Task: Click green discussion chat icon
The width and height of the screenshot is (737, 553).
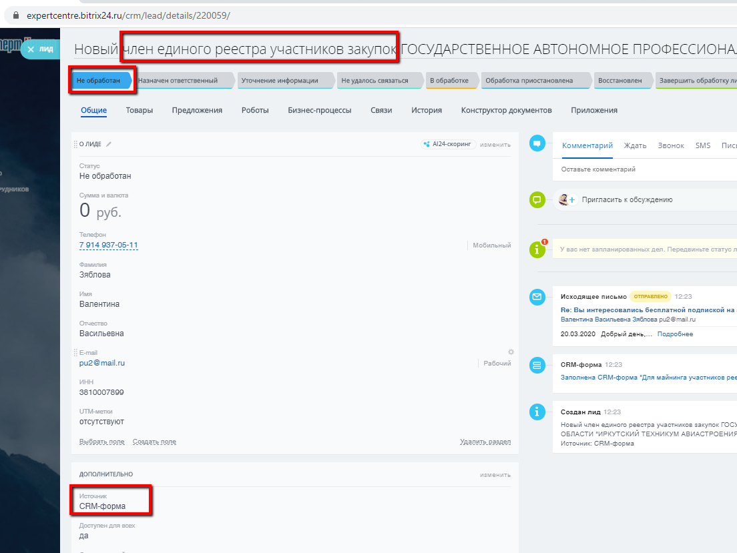Action: [537, 199]
